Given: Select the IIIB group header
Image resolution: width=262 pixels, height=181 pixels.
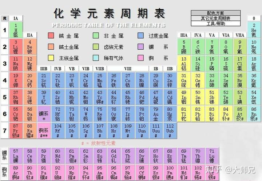Looking at the screenshot, I should point(44,69).
